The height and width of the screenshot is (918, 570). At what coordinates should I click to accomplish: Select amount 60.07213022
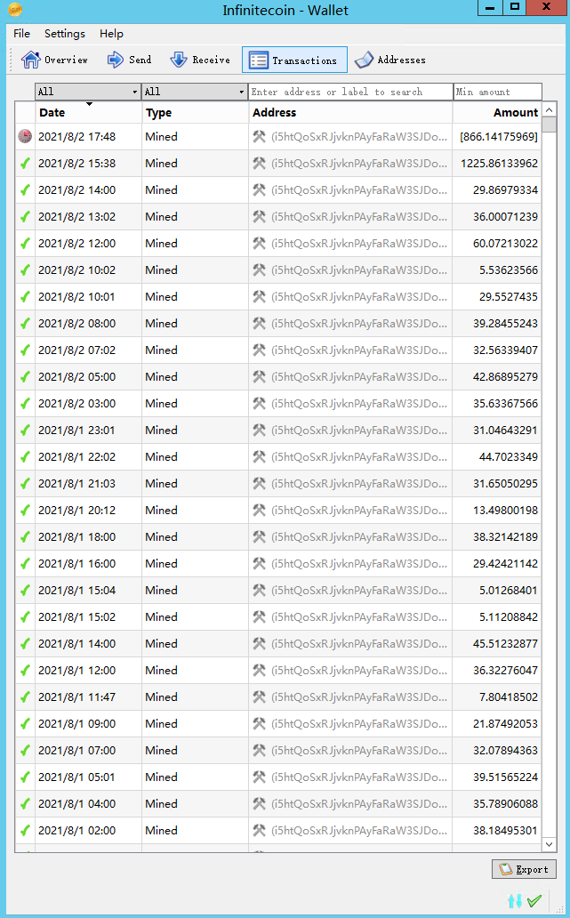click(x=506, y=244)
